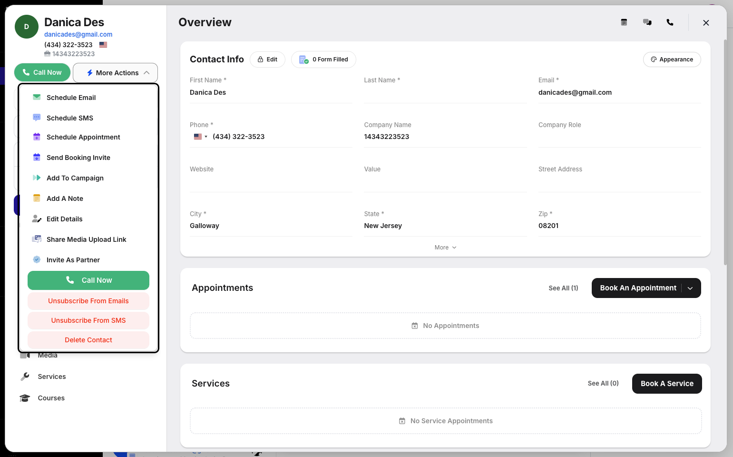Click the First Name field showing Danica Des

(271, 92)
